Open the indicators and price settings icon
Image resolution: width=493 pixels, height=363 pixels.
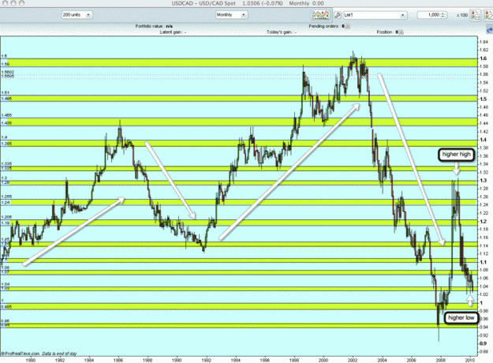[x=320, y=15]
